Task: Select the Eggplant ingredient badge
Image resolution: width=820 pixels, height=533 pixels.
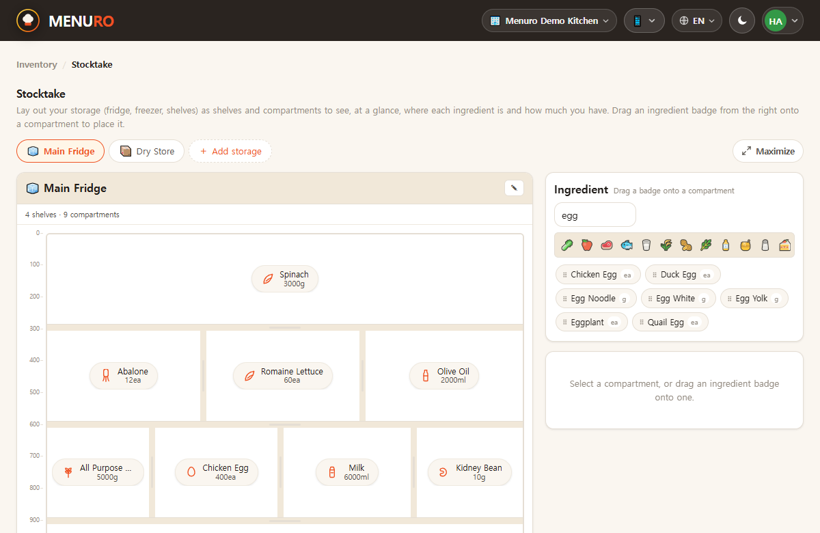Action: click(592, 322)
